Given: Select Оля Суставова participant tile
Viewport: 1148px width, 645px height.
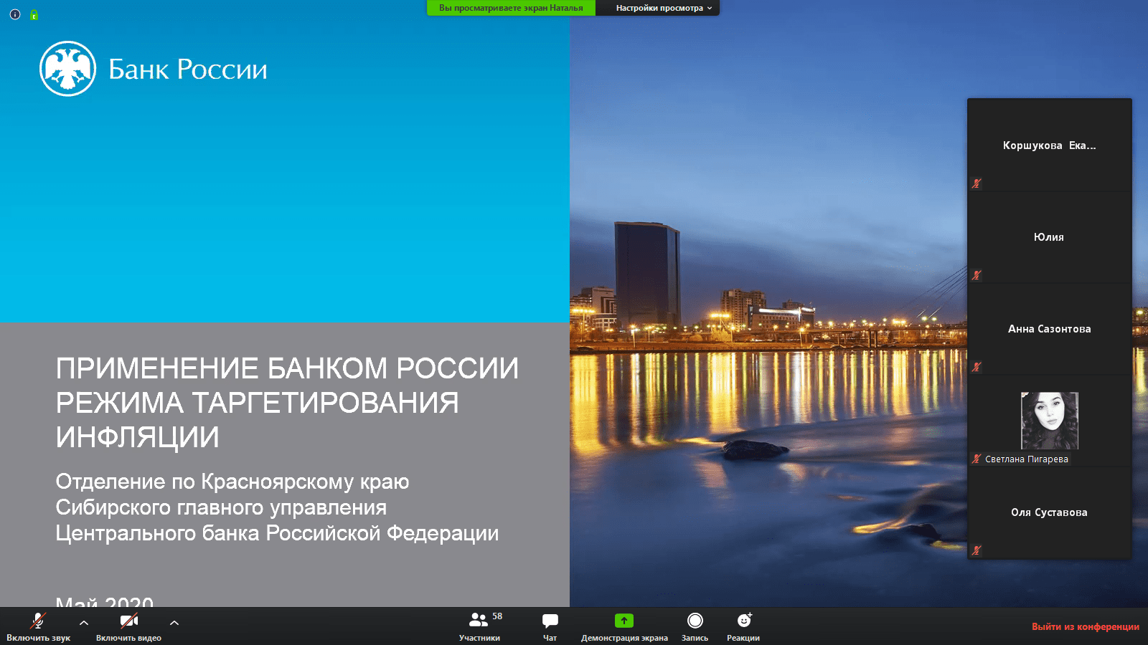Looking at the screenshot, I should coord(1050,512).
